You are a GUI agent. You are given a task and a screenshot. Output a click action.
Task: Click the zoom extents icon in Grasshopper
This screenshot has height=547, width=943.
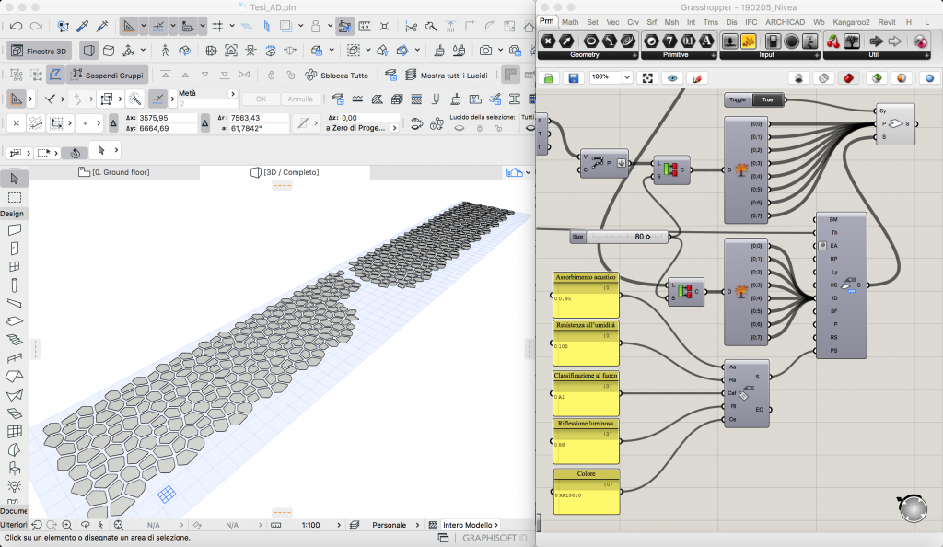647,78
